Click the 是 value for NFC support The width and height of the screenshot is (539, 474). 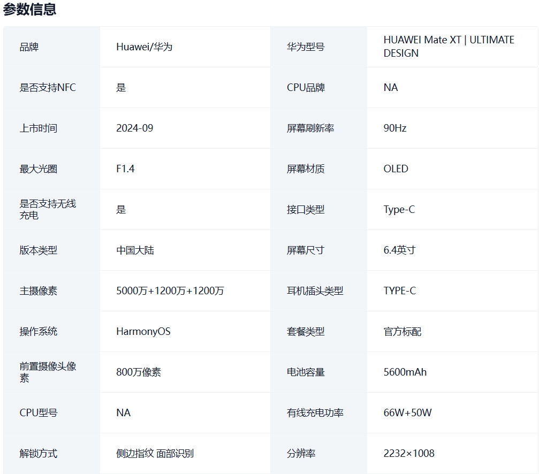pyautogui.click(x=121, y=87)
